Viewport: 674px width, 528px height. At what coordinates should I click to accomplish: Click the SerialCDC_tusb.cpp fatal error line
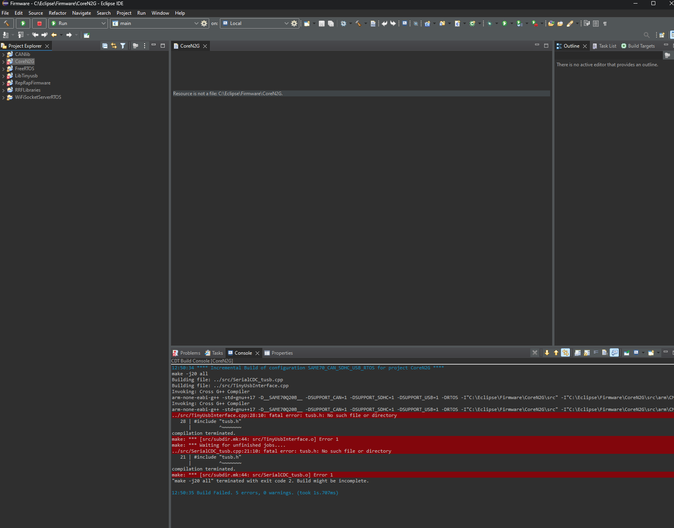pos(281,451)
